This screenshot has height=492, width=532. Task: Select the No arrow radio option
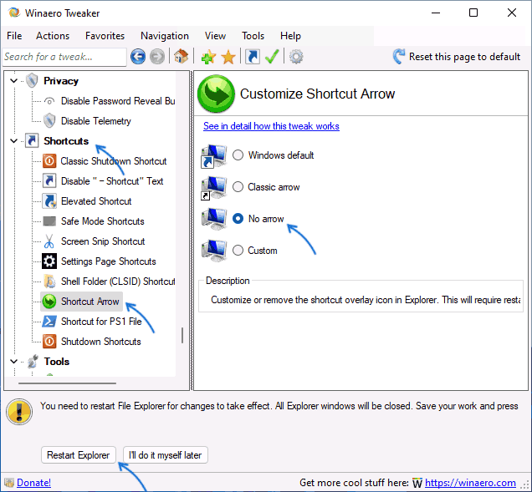(238, 219)
